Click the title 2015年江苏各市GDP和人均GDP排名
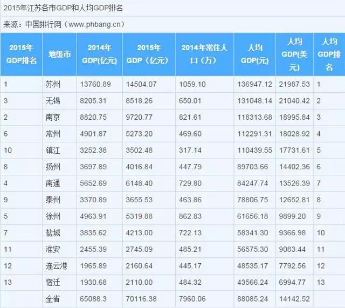 (x=63, y=8)
